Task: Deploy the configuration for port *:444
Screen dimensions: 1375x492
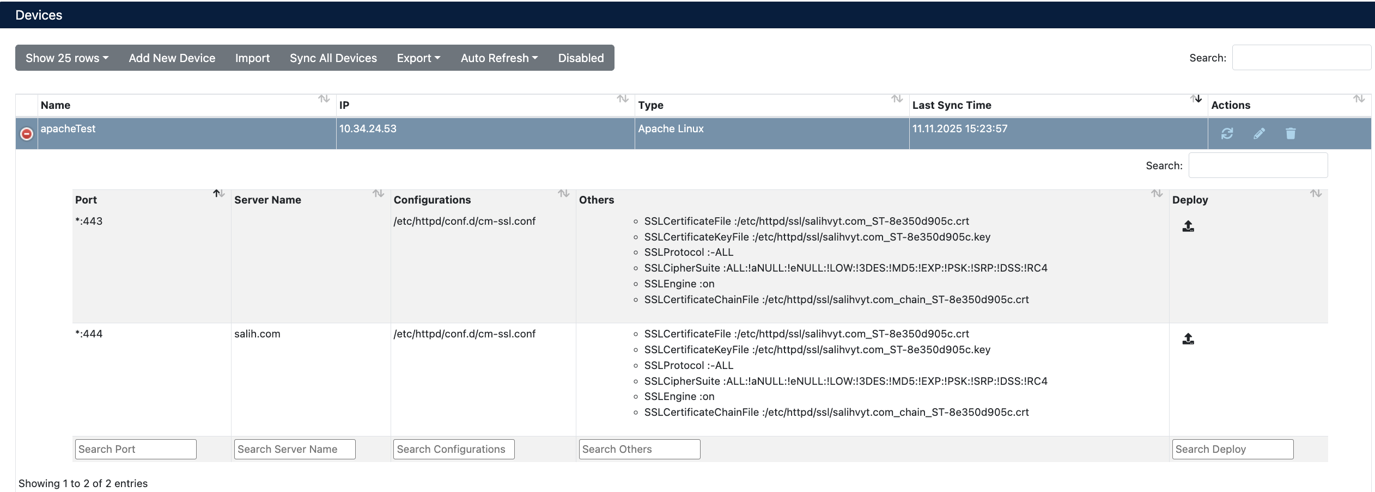Action: 1188,339
